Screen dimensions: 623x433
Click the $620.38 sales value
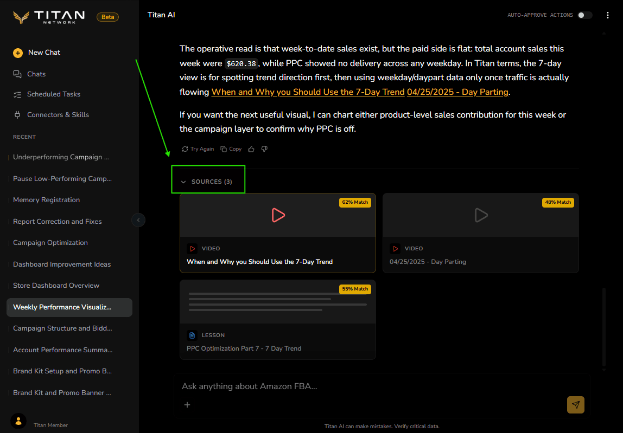(x=241, y=64)
